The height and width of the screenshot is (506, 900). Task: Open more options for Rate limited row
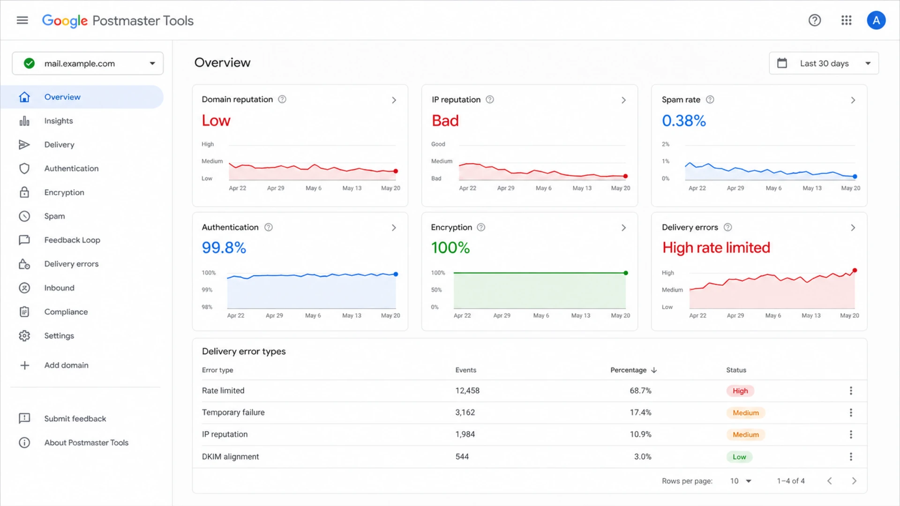tap(851, 391)
